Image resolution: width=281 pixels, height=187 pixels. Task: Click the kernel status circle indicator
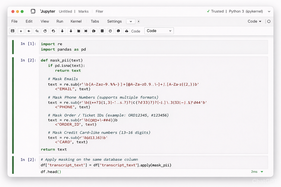coord(269,21)
